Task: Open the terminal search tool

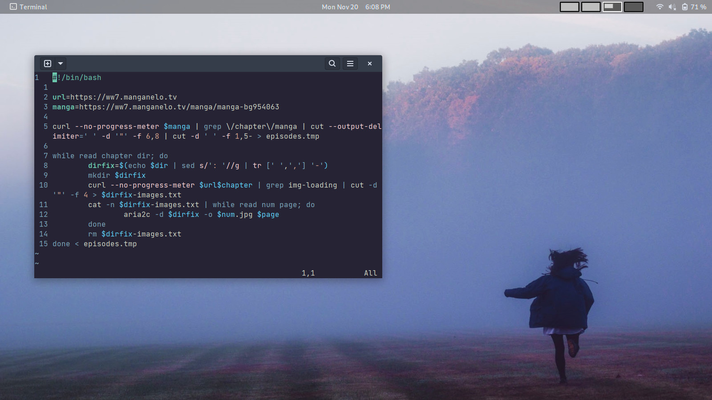Action: 332,64
